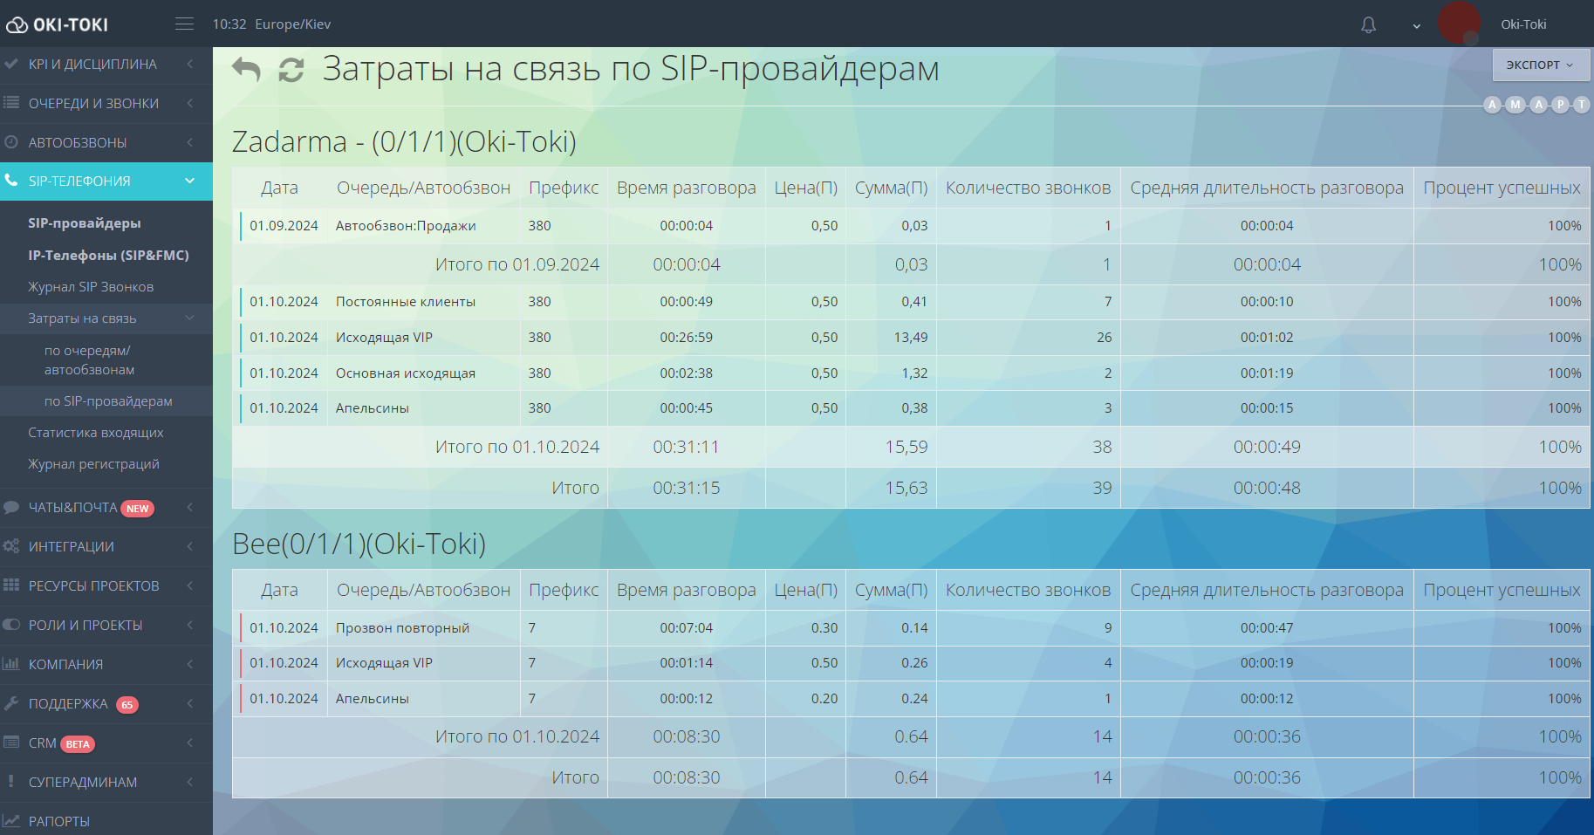
Task: Click Zadarma Время разговора column header
Action: tap(687, 188)
